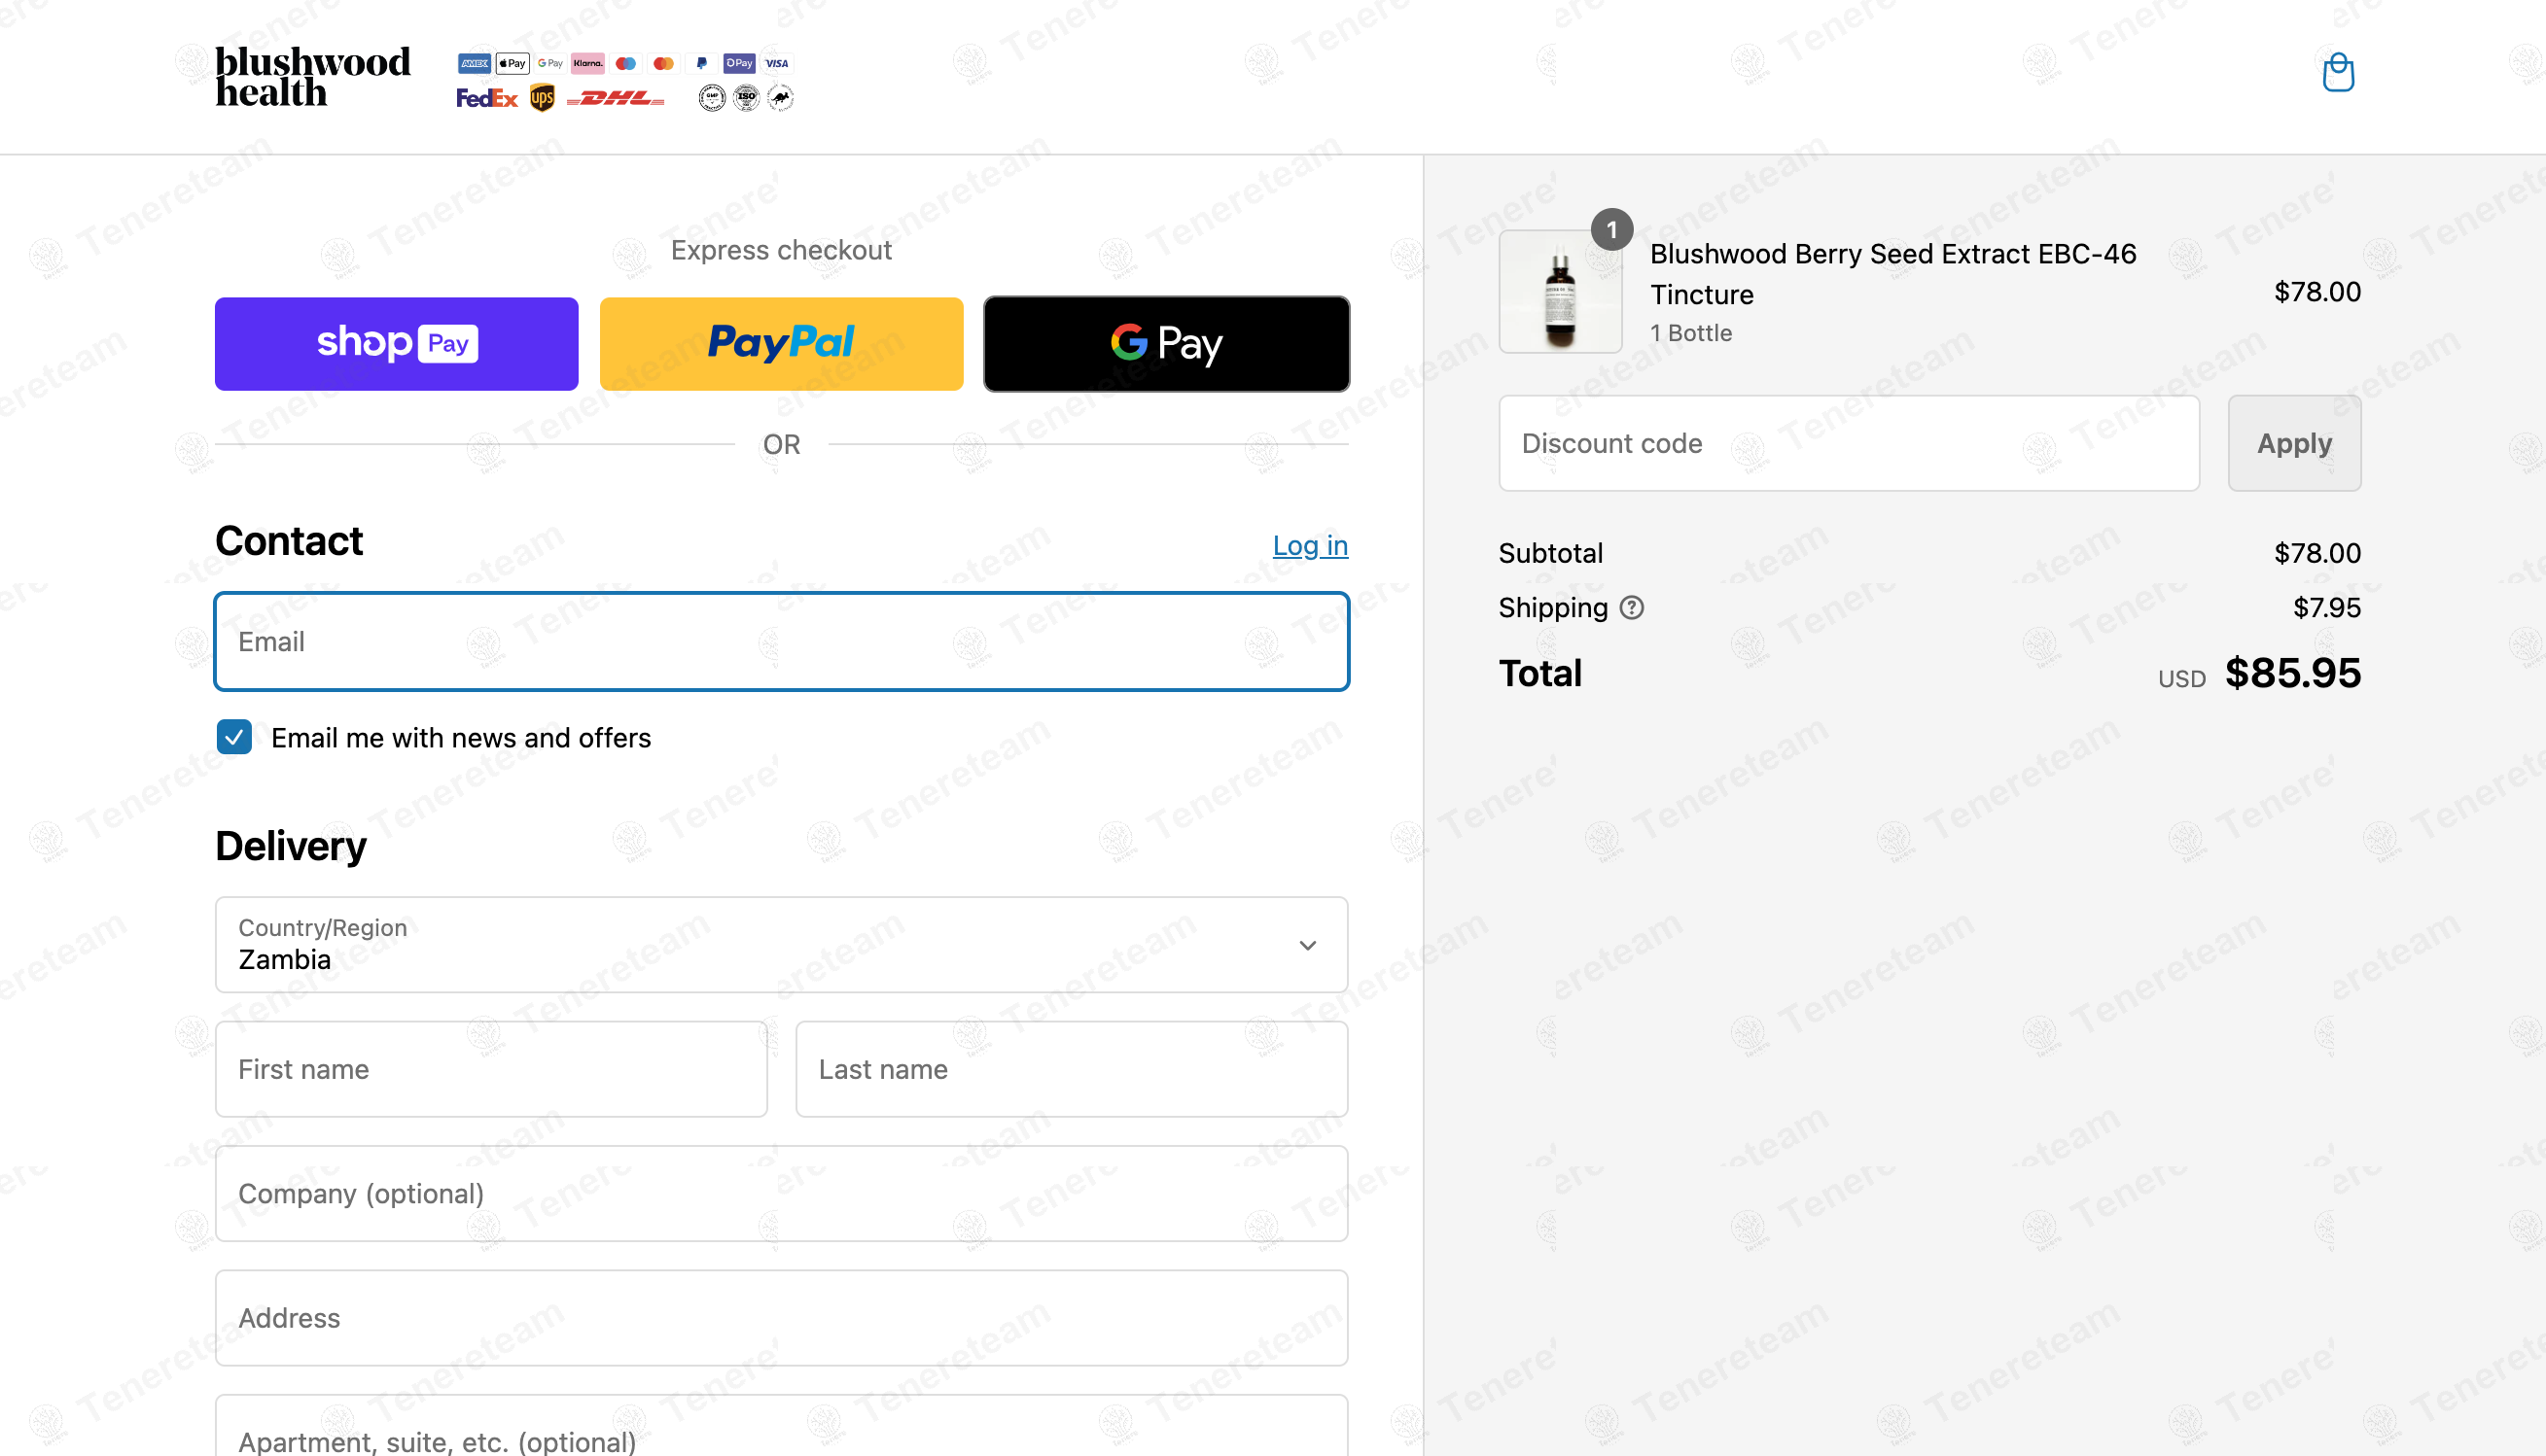Image resolution: width=2546 pixels, height=1456 pixels.
Task: Click the ISO certification seal
Action: coord(746,97)
